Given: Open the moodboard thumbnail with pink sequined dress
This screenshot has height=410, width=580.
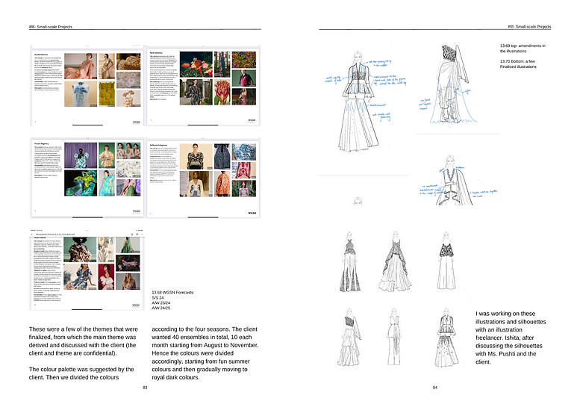Looking at the screenshot, I should pos(87,85).
